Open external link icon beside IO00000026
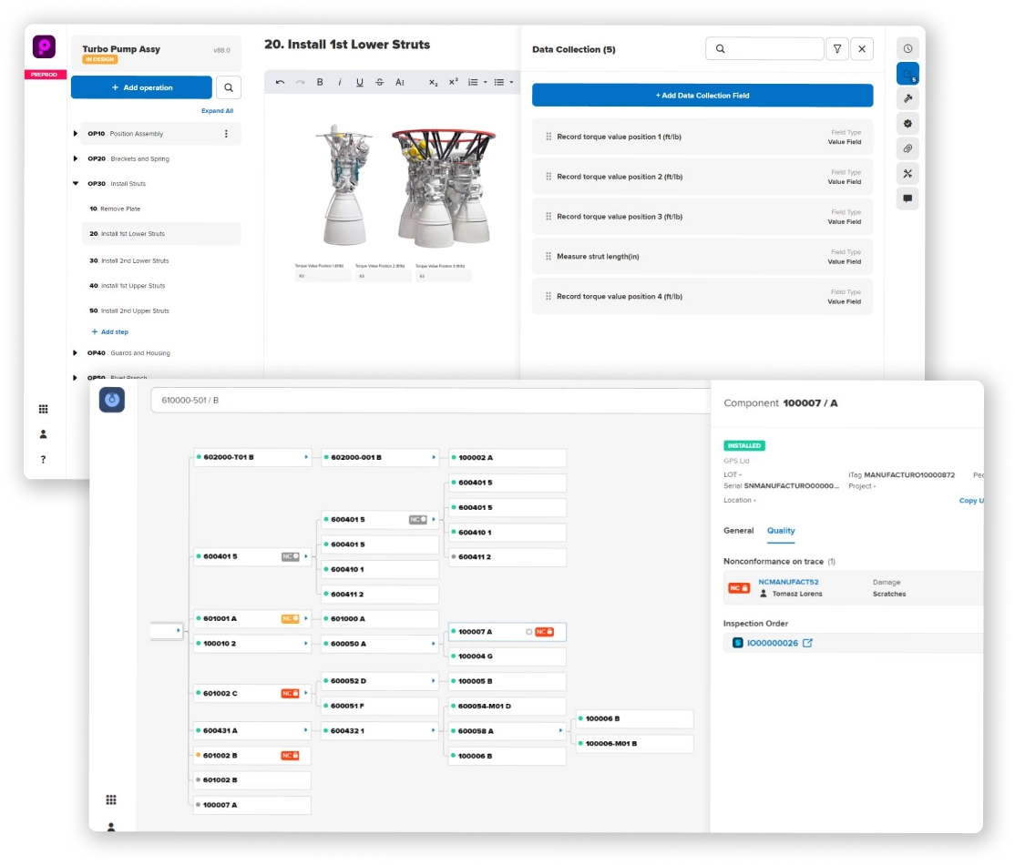 (807, 643)
